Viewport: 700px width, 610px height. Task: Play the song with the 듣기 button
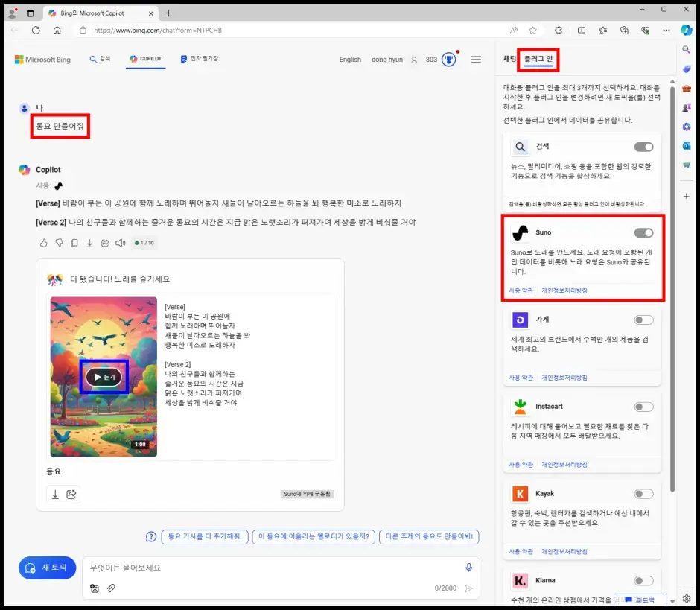(x=104, y=378)
